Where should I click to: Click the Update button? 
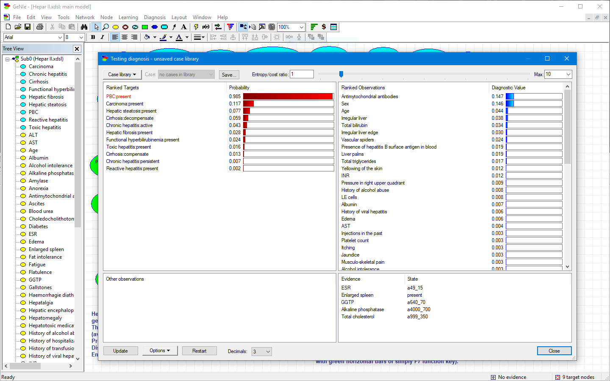pyautogui.click(x=120, y=351)
